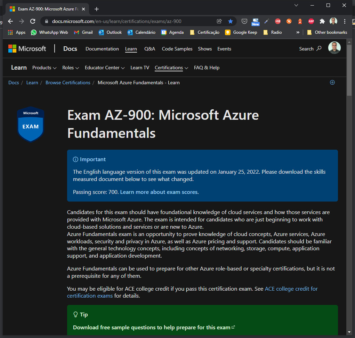Open the Apps bookmark shortcut
The height and width of the screenshot is (338, 355).
[17, 32]
